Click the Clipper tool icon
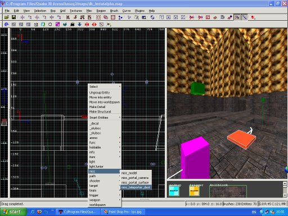This screenshot has height=216, width=288. [120, 17]
